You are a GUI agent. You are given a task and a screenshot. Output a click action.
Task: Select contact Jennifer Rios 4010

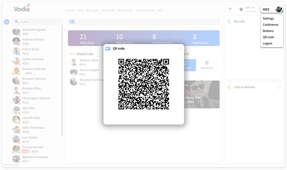(37, 120)
